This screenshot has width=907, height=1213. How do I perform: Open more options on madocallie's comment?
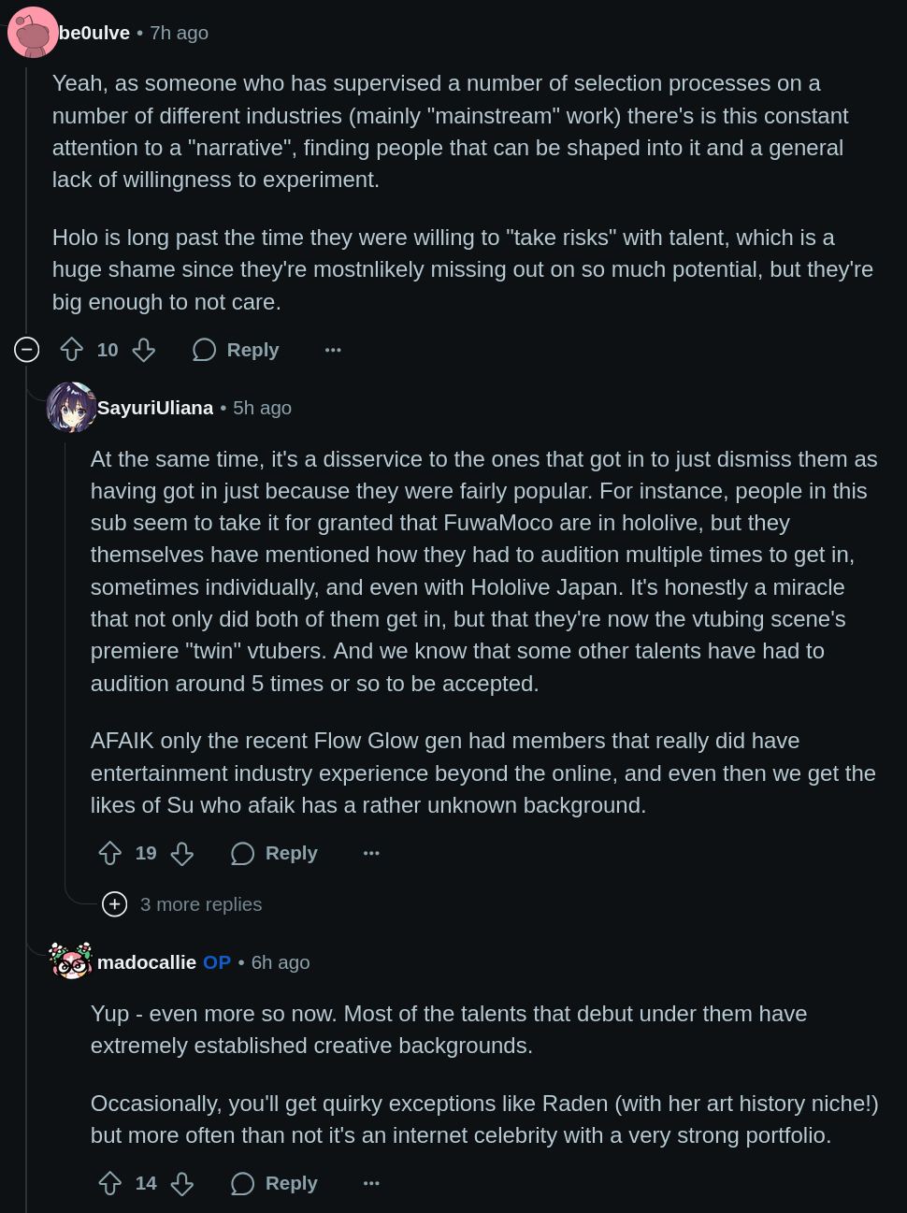pyautogui.click(x=371, y=1183)
